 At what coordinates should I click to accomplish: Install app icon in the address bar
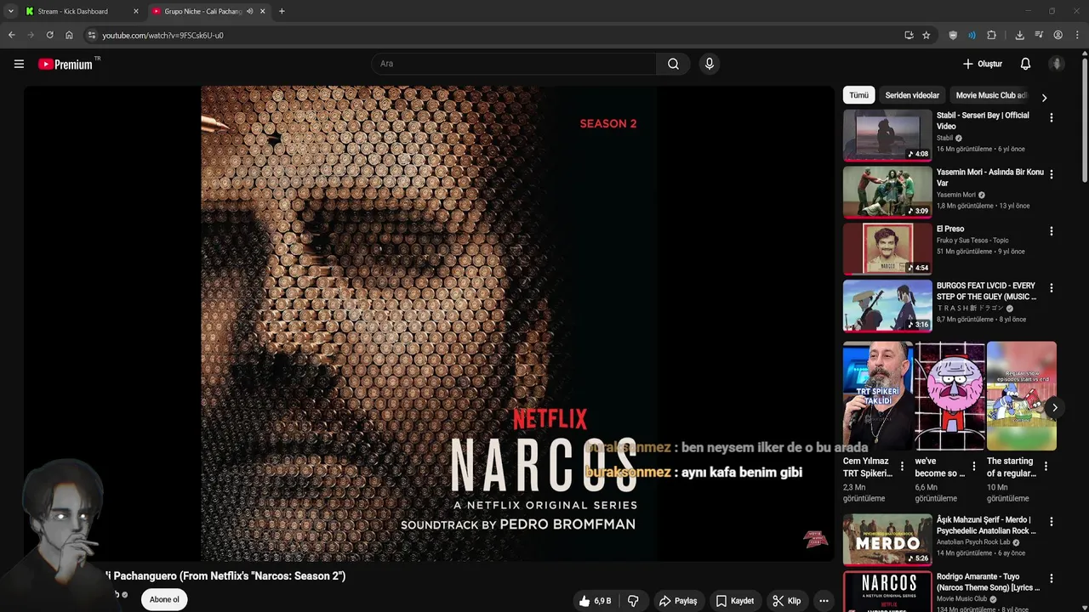909,35
